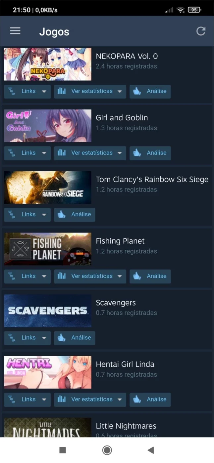Expand Ver estatísticas dropdown for Girl and Goblin
Image resolution: width=214 pixels, height=463 pixels.
tap(120, 153)
